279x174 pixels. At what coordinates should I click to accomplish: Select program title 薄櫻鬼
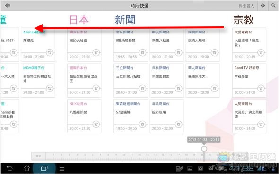tap(28, 41)
